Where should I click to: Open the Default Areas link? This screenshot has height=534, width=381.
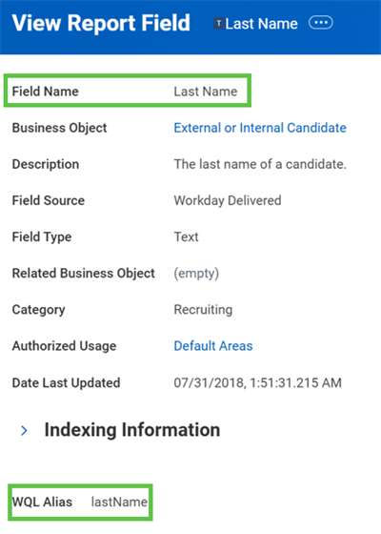[213, 346]
